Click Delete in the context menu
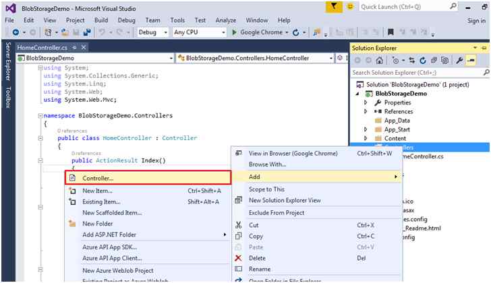The image size is (491, 283). (317, 258)
